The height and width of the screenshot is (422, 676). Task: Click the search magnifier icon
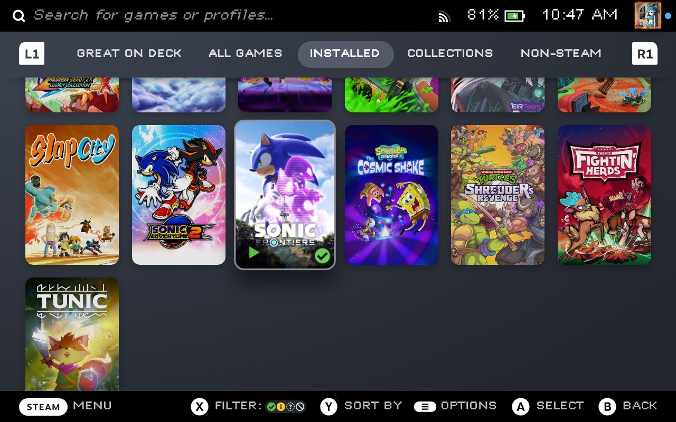point(19,16)
